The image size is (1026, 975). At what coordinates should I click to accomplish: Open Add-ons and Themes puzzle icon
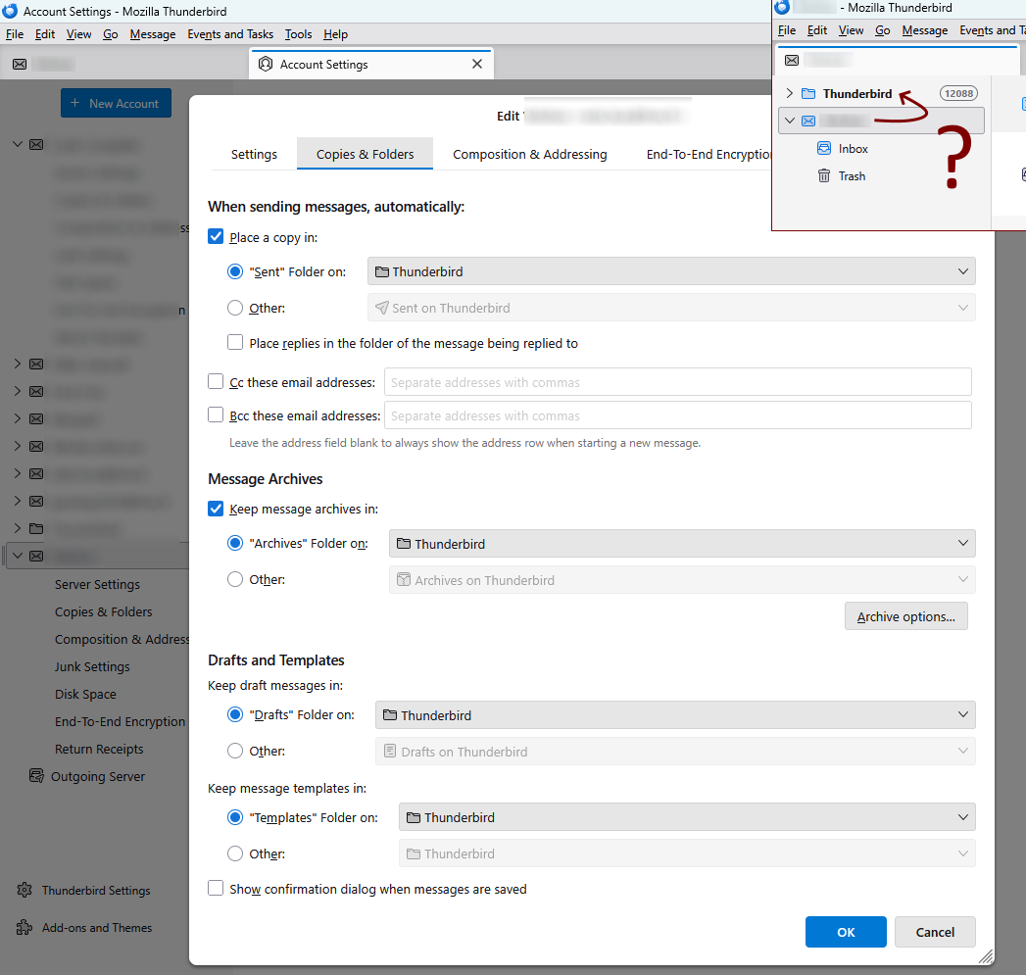point(24,927)
